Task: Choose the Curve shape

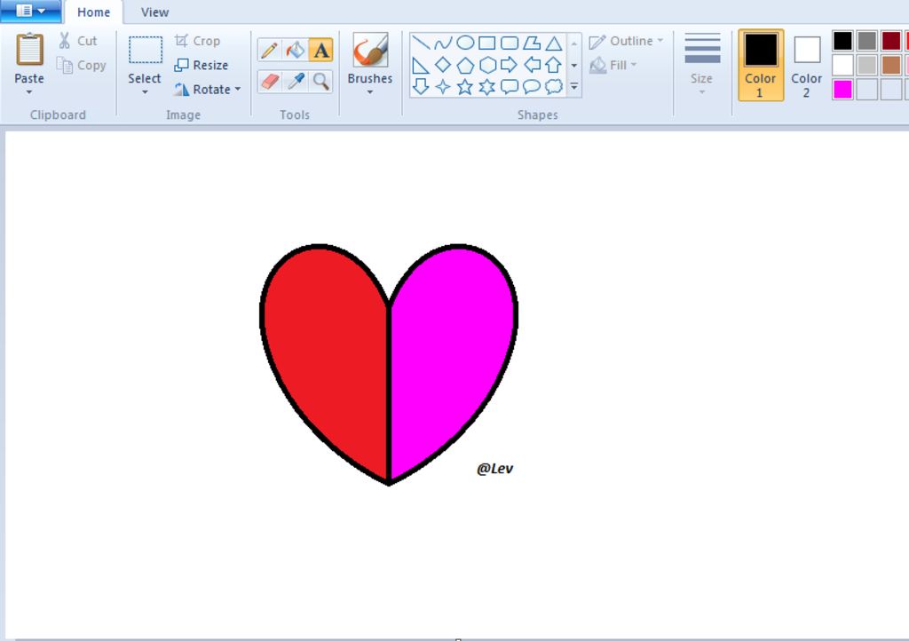Action: pyautogui.click(x=443, y=43)
